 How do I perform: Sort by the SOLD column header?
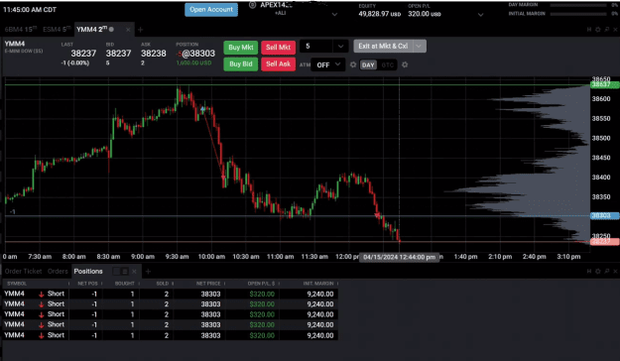162,284
